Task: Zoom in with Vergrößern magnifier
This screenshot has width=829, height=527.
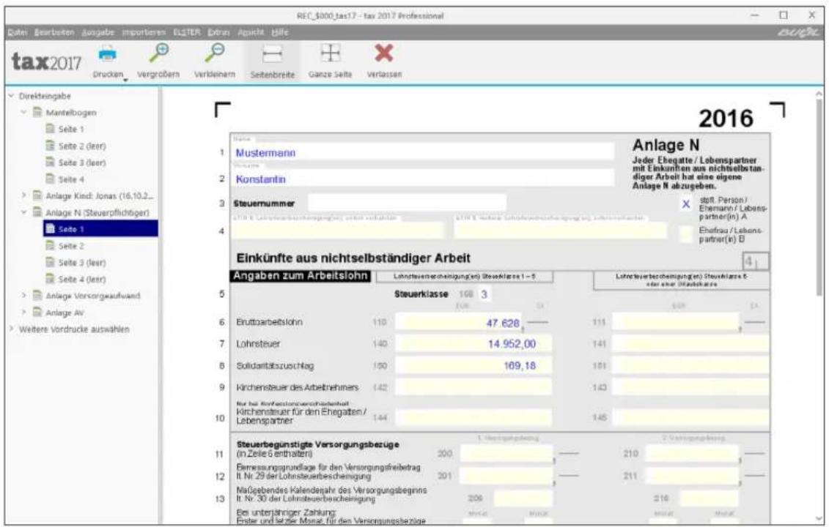Action: pyautogui.click(x=158, y=53)
